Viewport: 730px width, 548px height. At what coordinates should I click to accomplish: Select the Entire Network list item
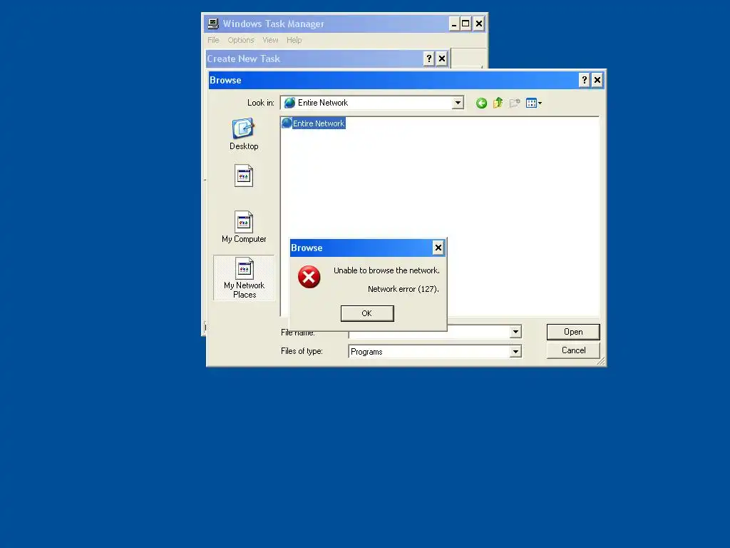pos(314,123)
